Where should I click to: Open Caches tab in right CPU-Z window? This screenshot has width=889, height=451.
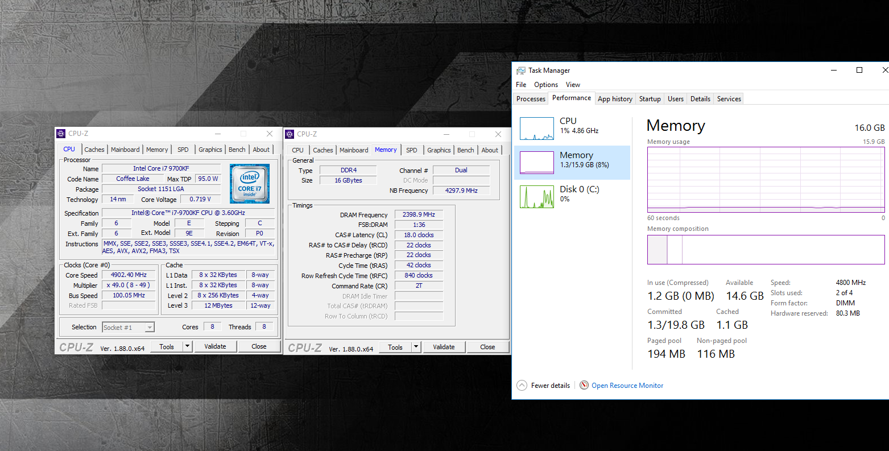tap(323, 150)
